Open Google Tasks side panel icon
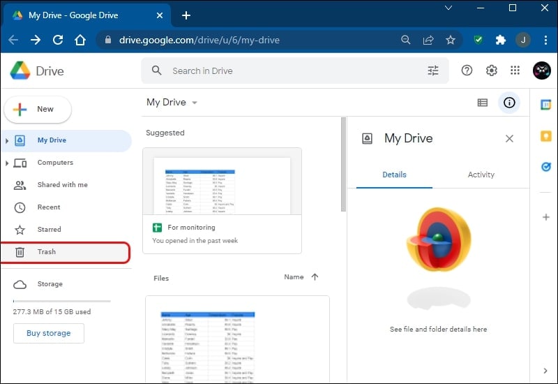558x384 pixels. [x=546, y=166]
